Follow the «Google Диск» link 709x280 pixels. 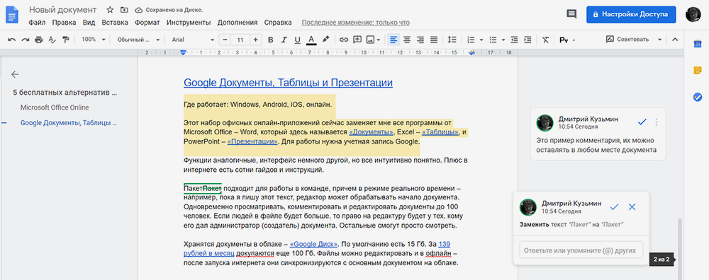(x=314, y=245)
